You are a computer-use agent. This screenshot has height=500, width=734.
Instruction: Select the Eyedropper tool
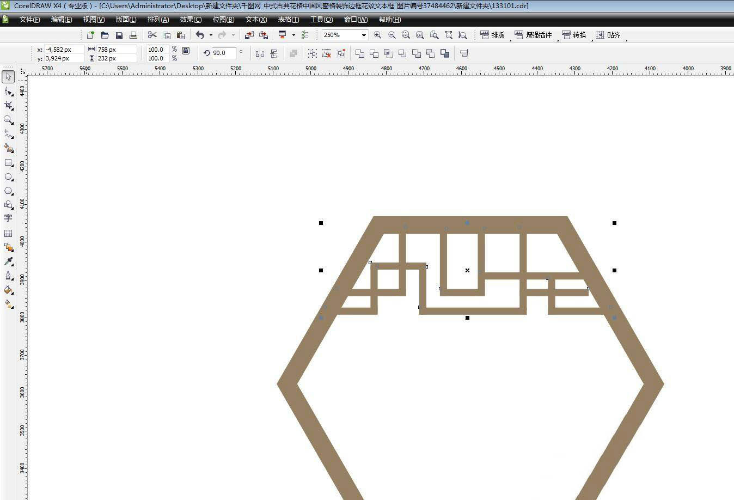point(8,261)
